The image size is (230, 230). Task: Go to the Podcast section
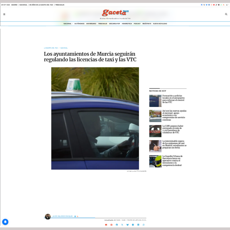pyautogui.click(x=137, y=24)
